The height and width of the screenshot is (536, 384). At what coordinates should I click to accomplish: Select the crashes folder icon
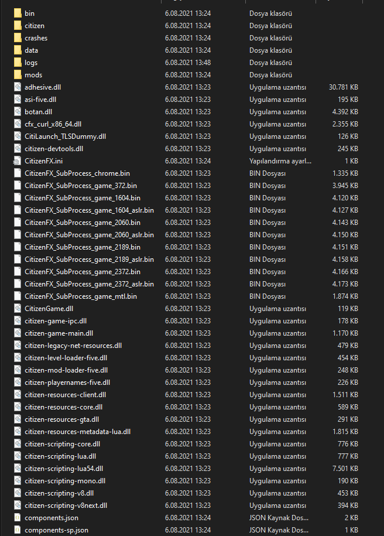[x=18, y=38]
